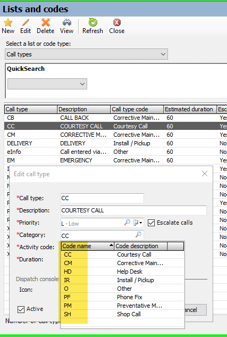The width and height of the screenshot is (227, 337).
Task: Select the HD Help Desk code
Action: (122, 272)
